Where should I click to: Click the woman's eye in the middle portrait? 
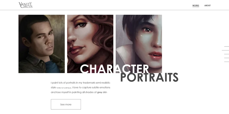pos(81,25)
